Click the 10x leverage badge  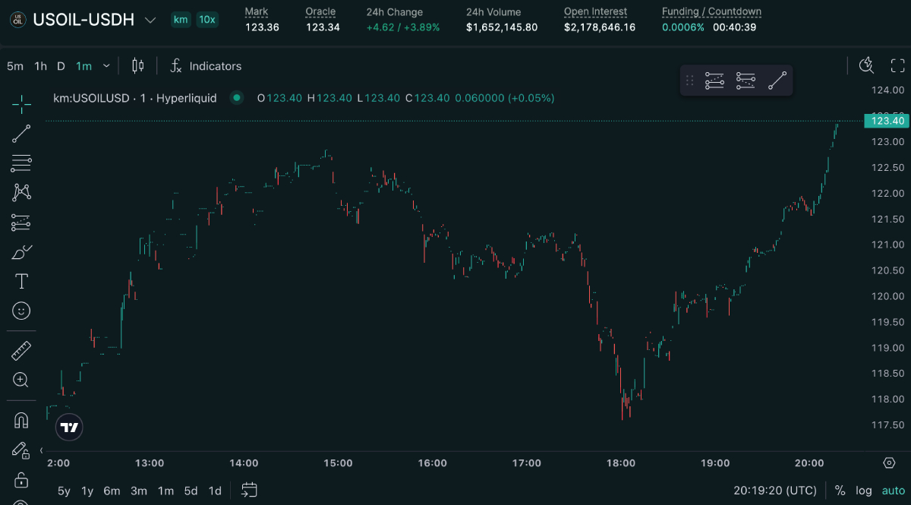[207, 20]
